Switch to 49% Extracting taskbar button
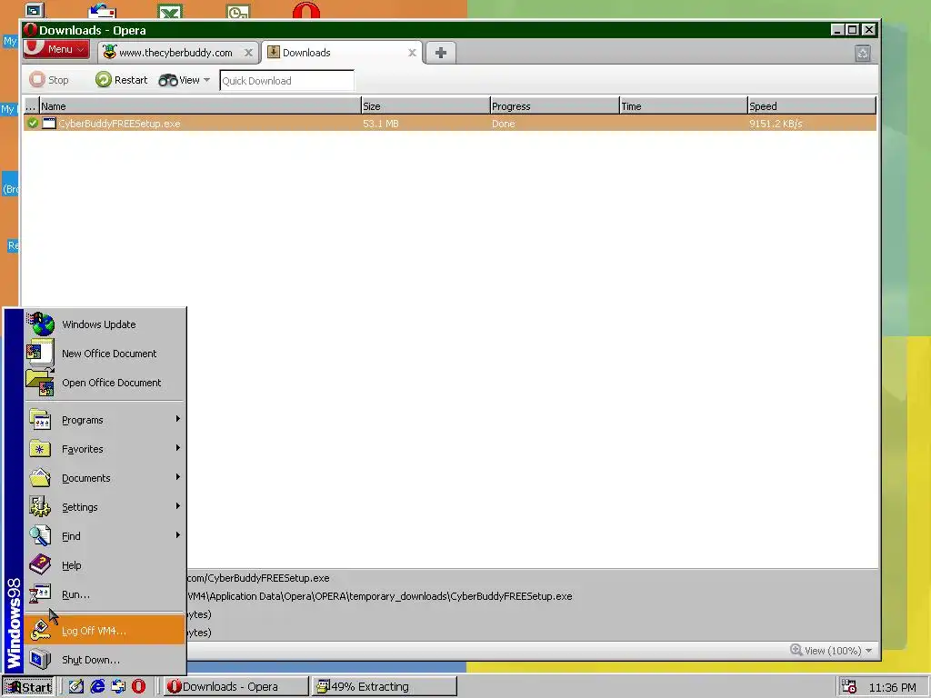931x698 pixels. pos(385,687)
